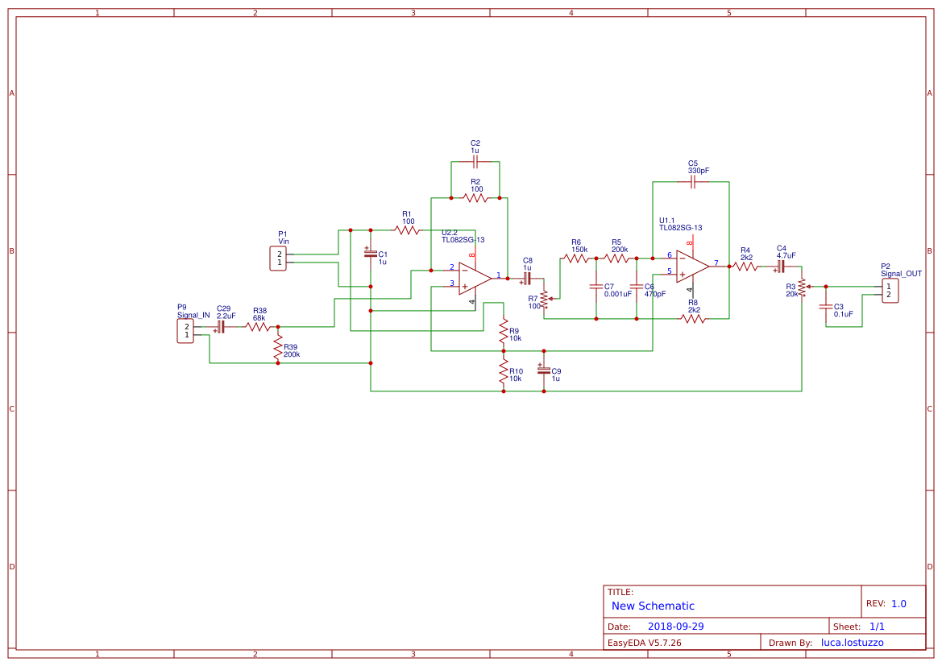Select resistor R6 150k
Viewport: 942px width, 666px height.
(x=576, y=259)
